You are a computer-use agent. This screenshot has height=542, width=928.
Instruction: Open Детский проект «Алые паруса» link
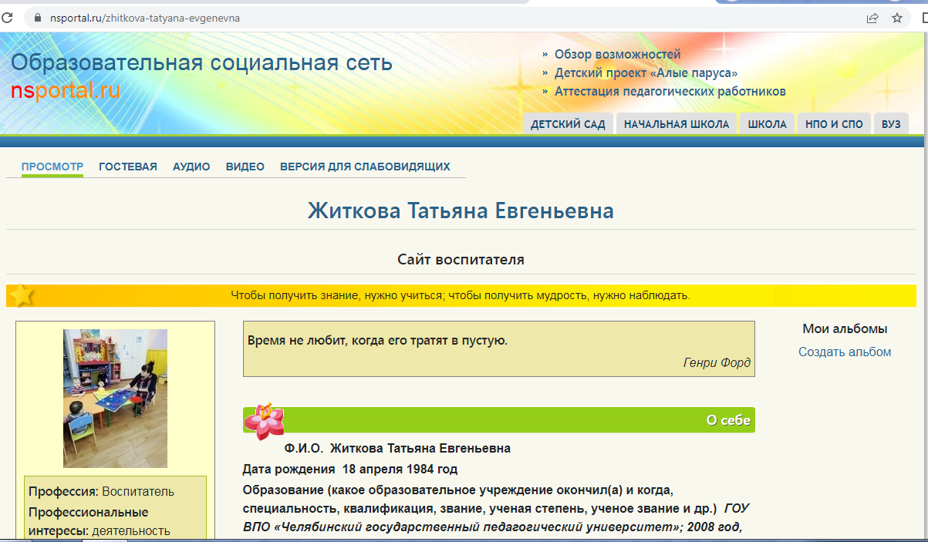646,73
